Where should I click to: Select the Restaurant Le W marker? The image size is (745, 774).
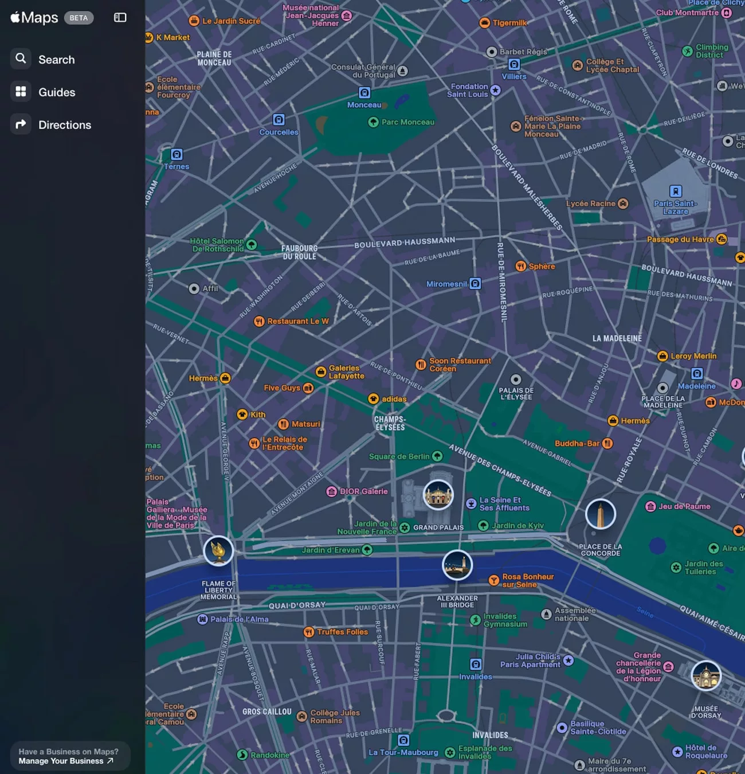click(x=259, y=322)
